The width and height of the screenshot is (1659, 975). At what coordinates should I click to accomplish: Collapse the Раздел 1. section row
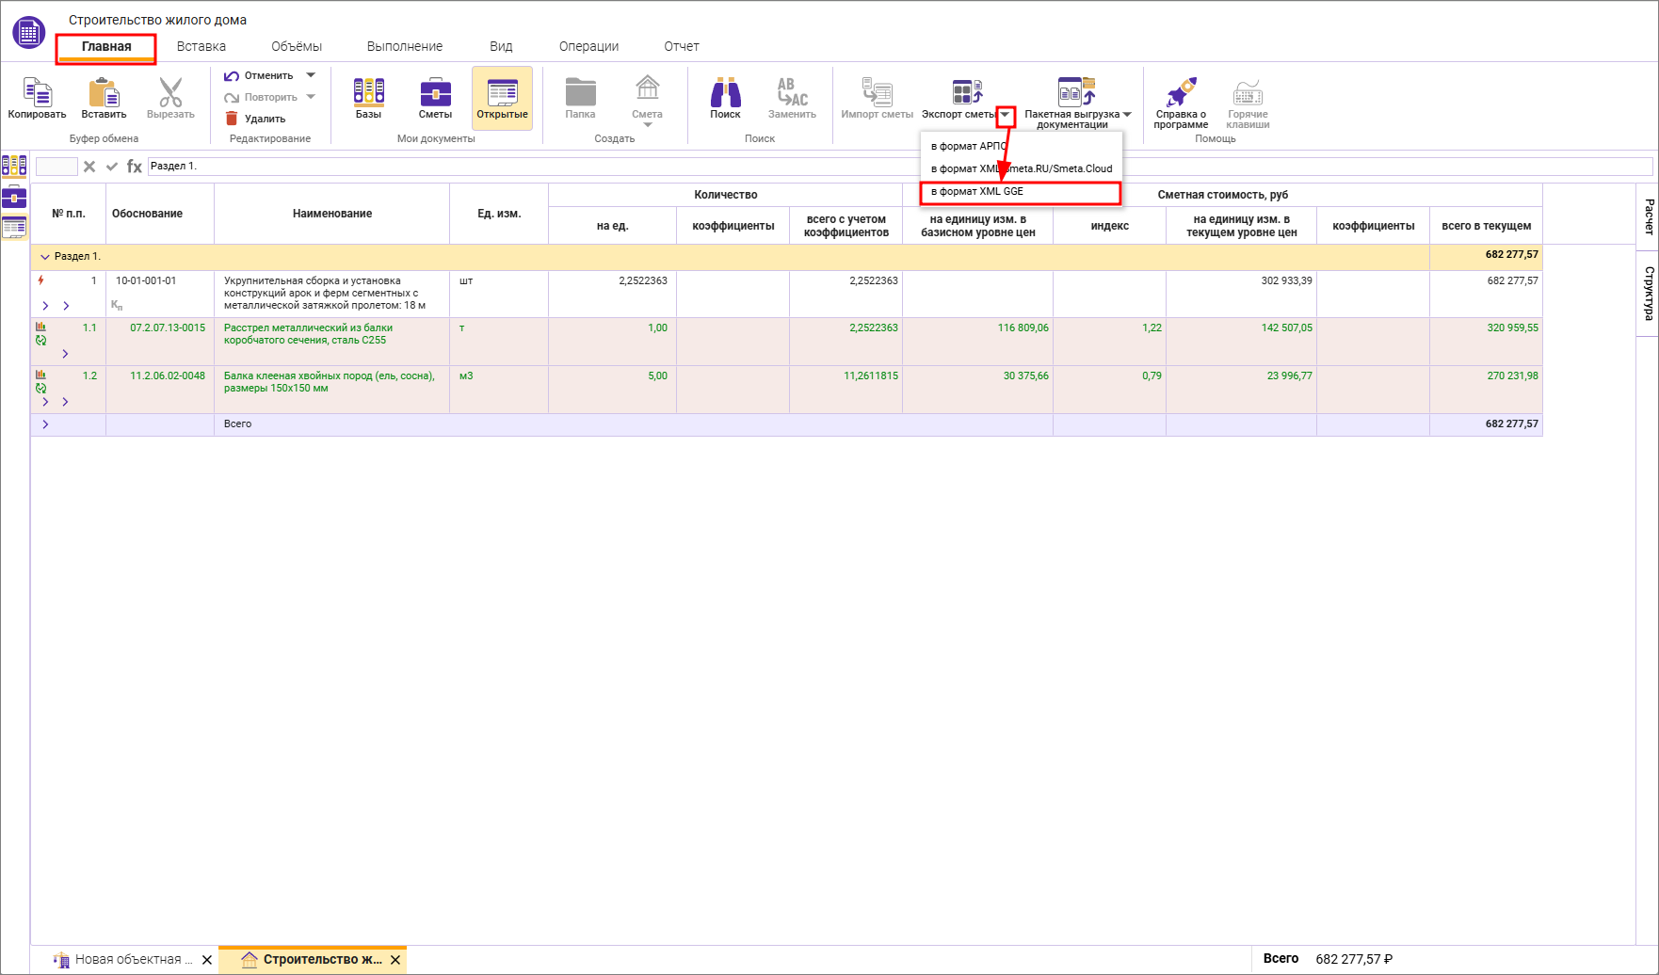click(44, 257)
